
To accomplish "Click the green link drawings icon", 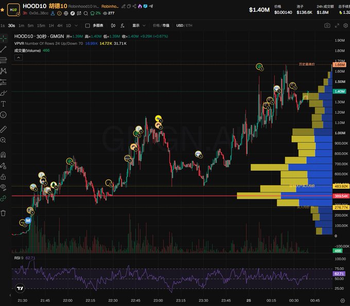I will click(x=4, y=198).
